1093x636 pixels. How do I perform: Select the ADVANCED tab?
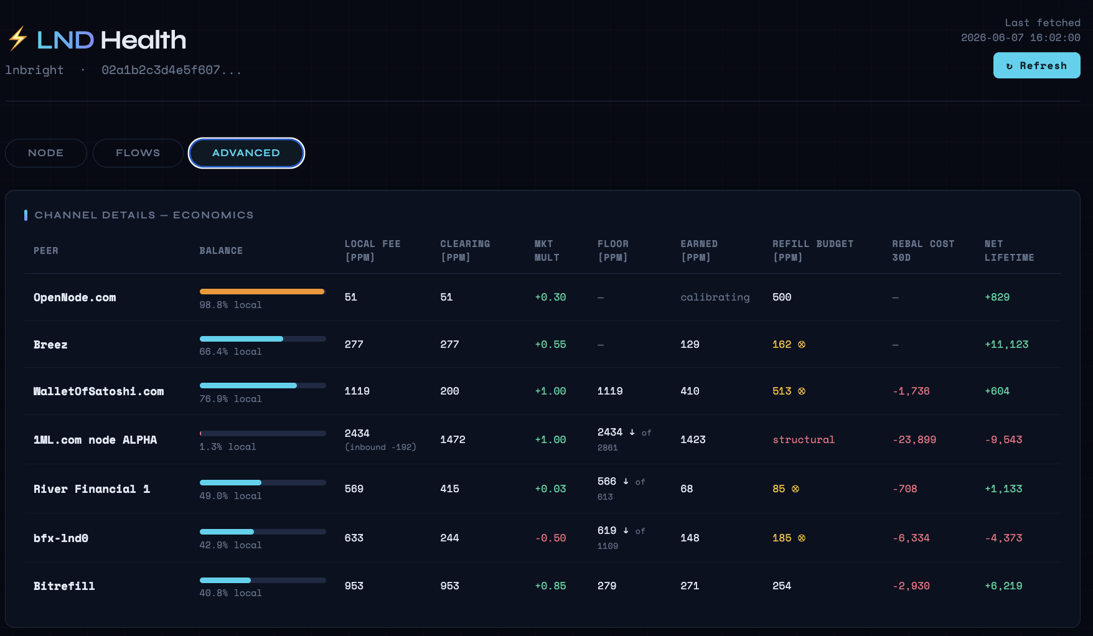click(x=246, y=153)
